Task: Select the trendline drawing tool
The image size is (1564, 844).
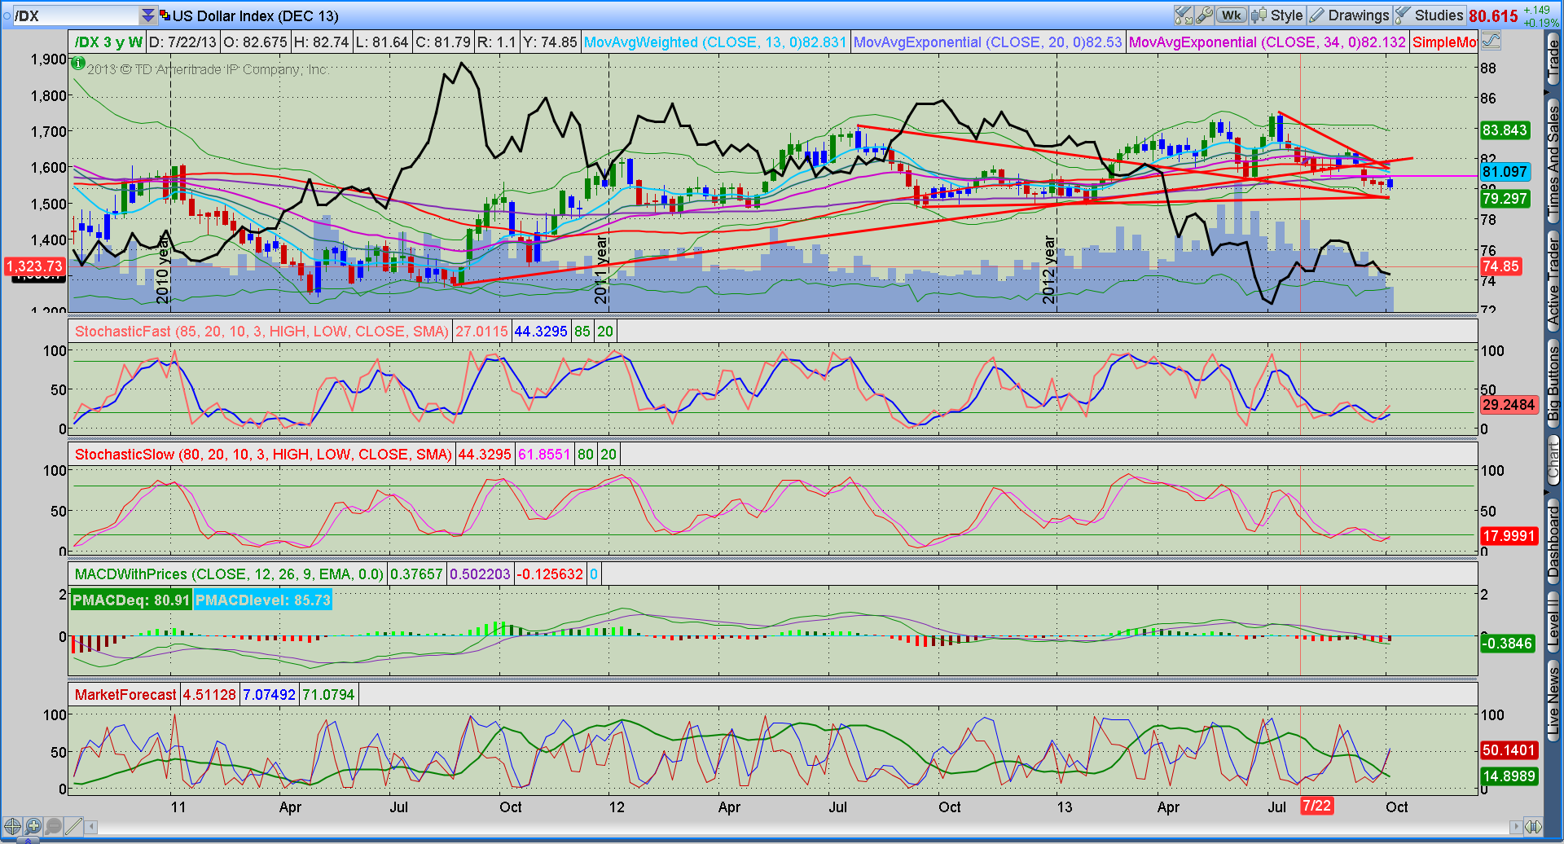Action: coord(73,826)
